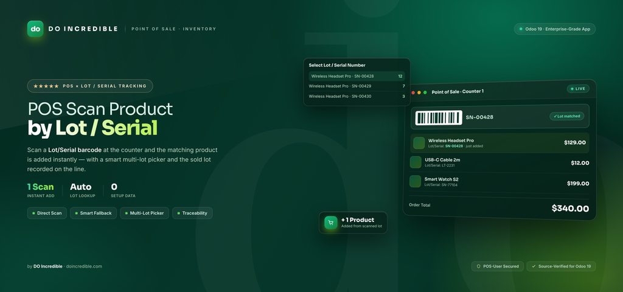The image size is (623, 292).
Task: Click the USB-C Cable 2m order line
Action: (499, 162)
